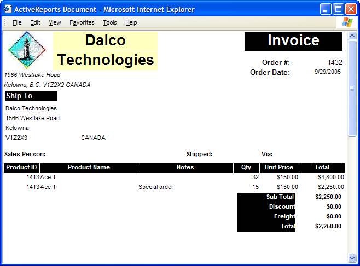Image resolution: width=360 pixels, height=266 pixels.
Task: Click the Product ID column header
Action: (21, 168)
